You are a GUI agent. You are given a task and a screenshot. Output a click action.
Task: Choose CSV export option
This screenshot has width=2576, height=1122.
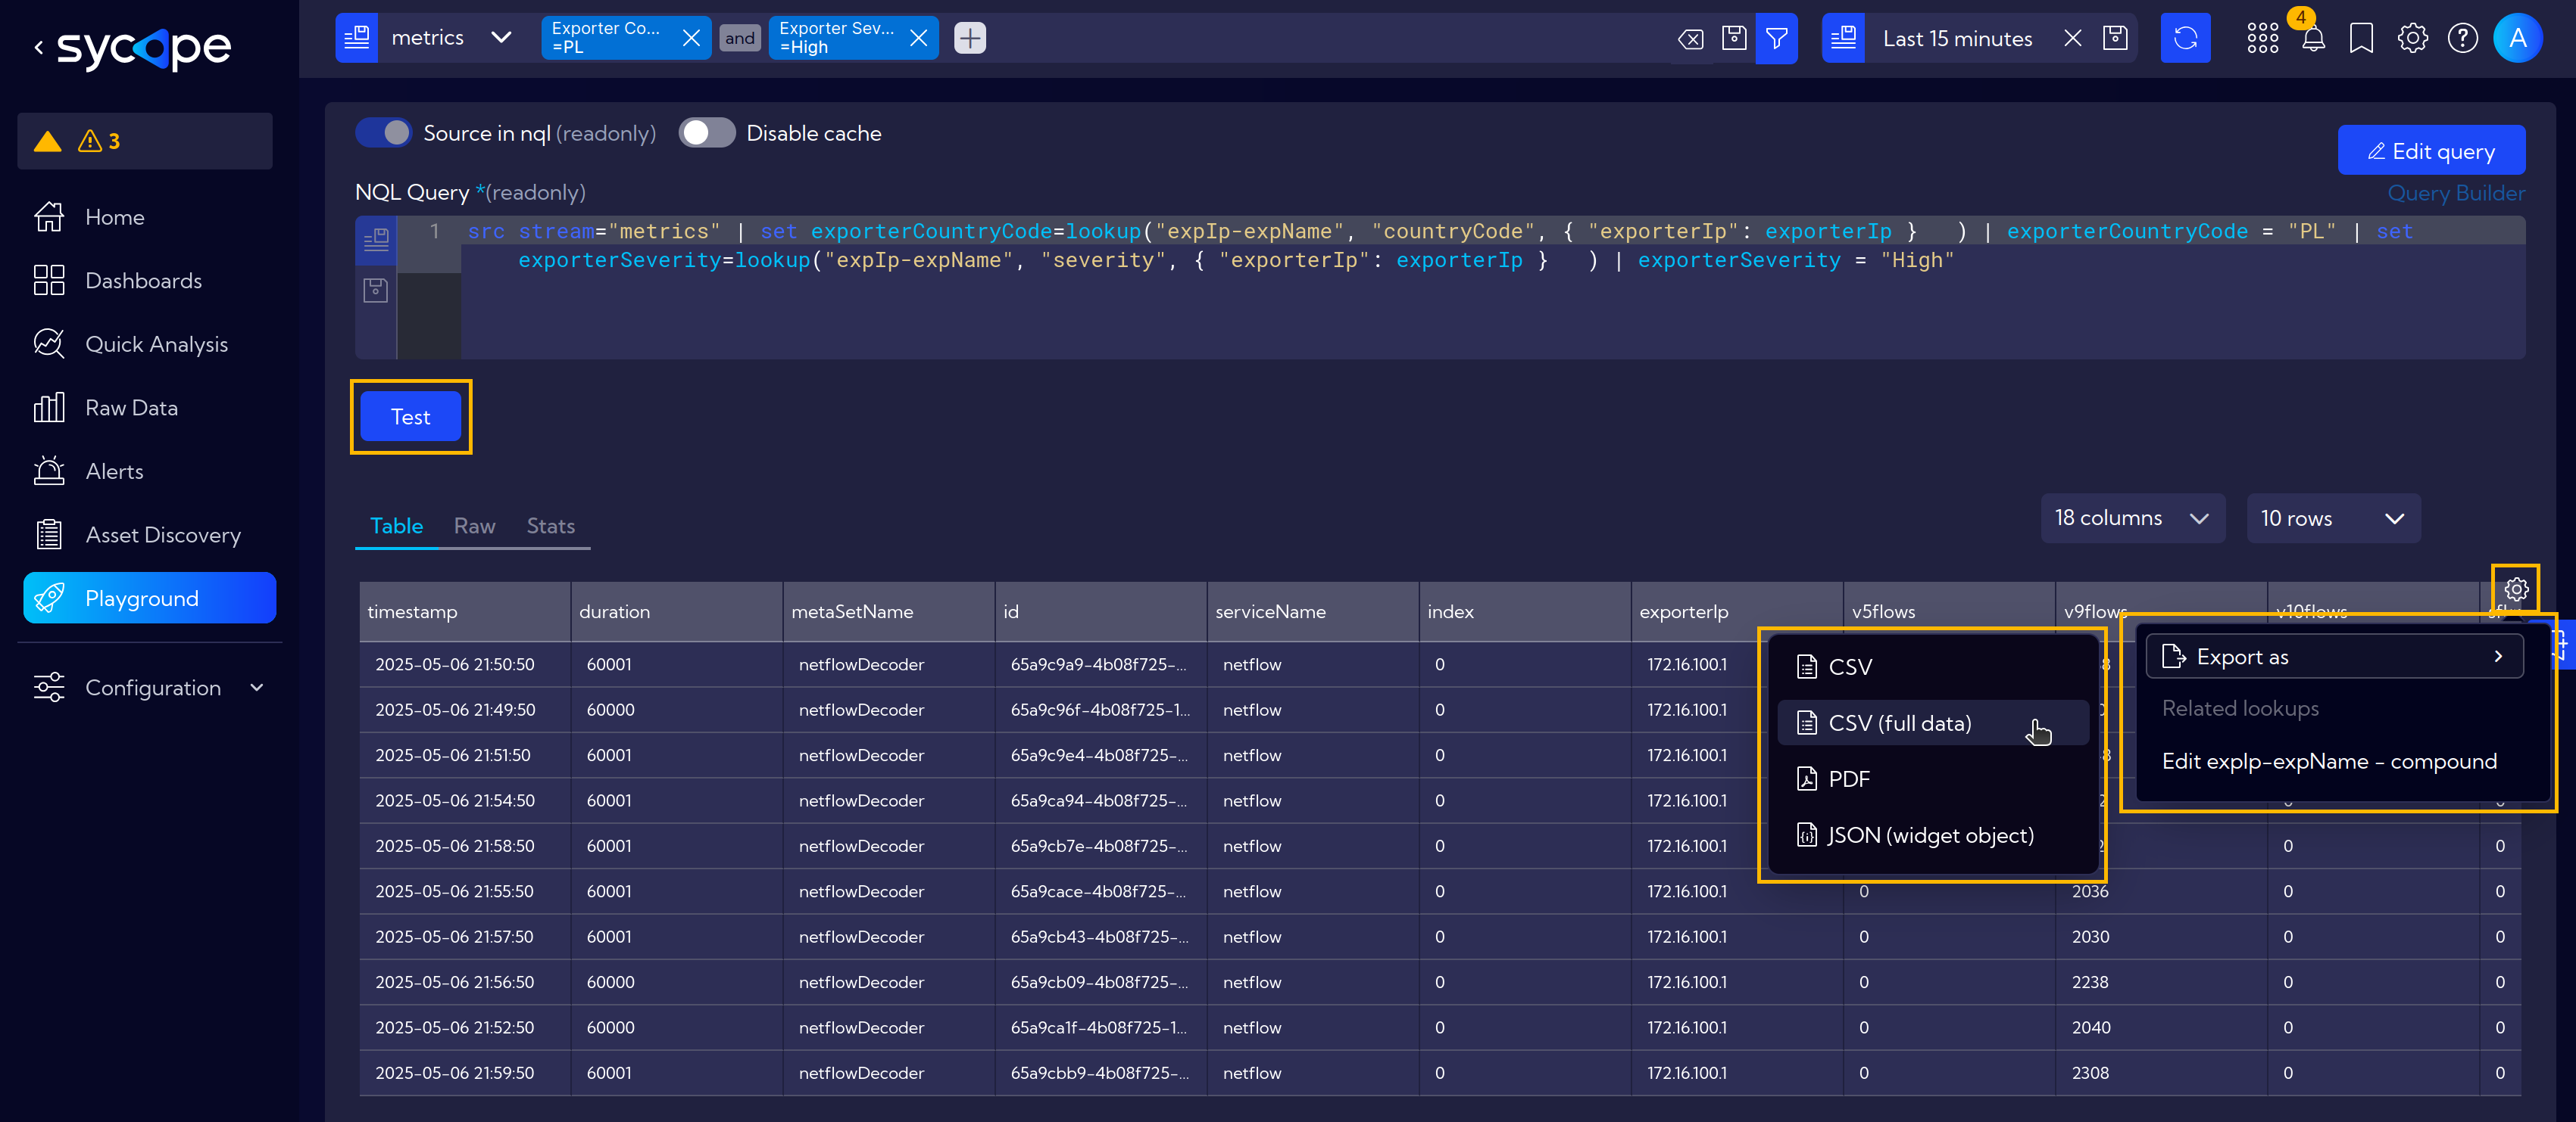[x=1932, y=667]
